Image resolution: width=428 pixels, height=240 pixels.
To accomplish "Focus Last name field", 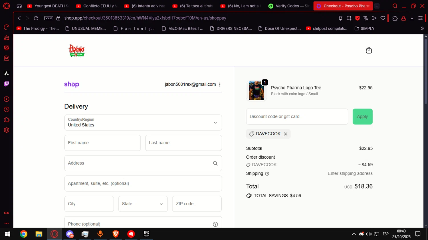I will click(x=183, y=143).
